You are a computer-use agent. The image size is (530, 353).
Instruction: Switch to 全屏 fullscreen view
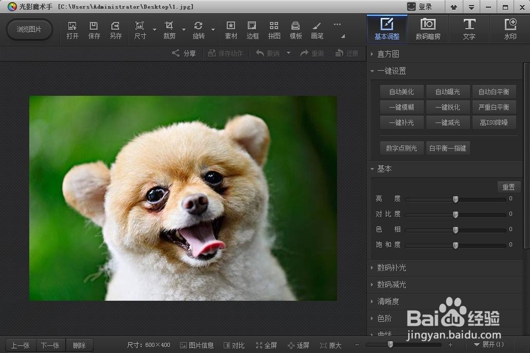pos(267,345)
